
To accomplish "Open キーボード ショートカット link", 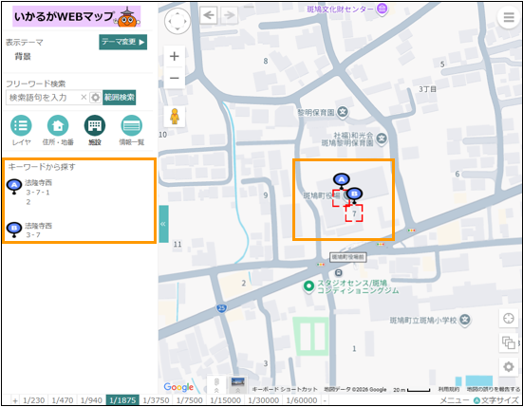I will pyautogui.click(x=285, y=389).
